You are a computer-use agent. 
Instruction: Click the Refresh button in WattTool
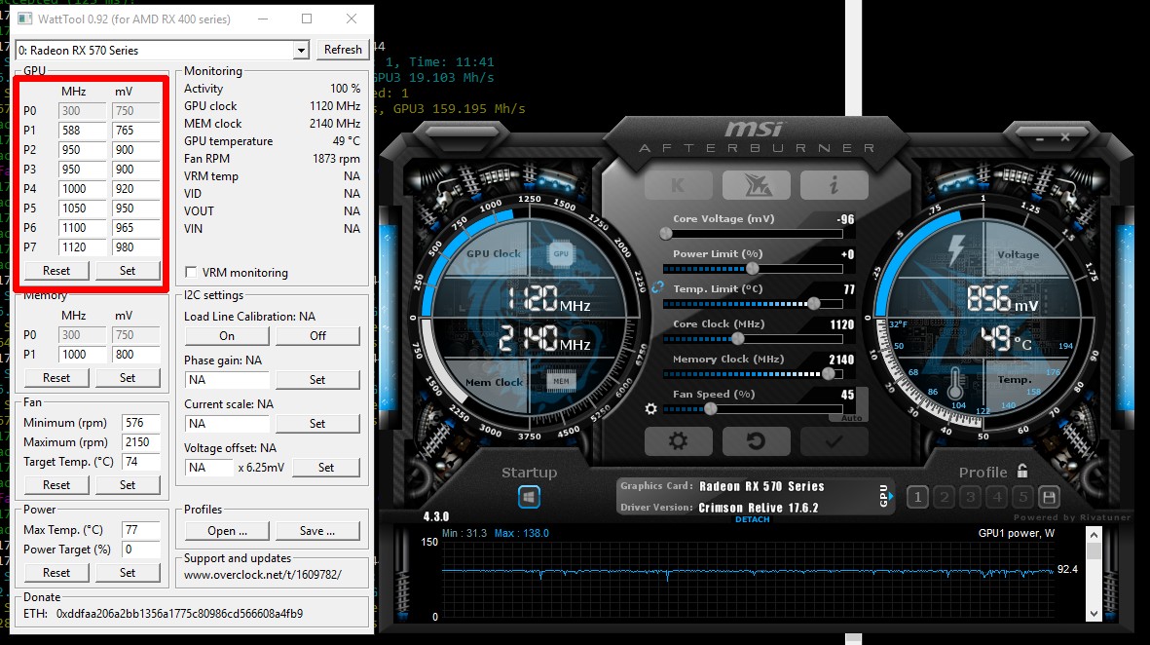[x=343, y=50]
